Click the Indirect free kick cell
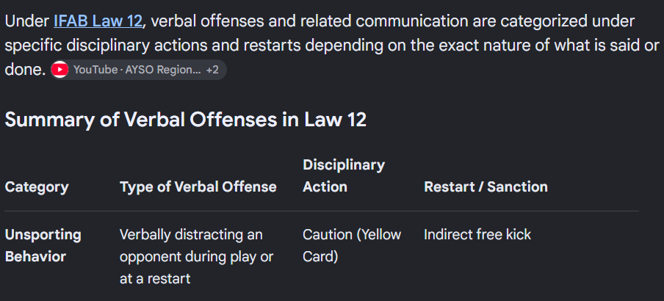Image resolution: width=664 pixels, height=301 pixels. pos(477,234)
